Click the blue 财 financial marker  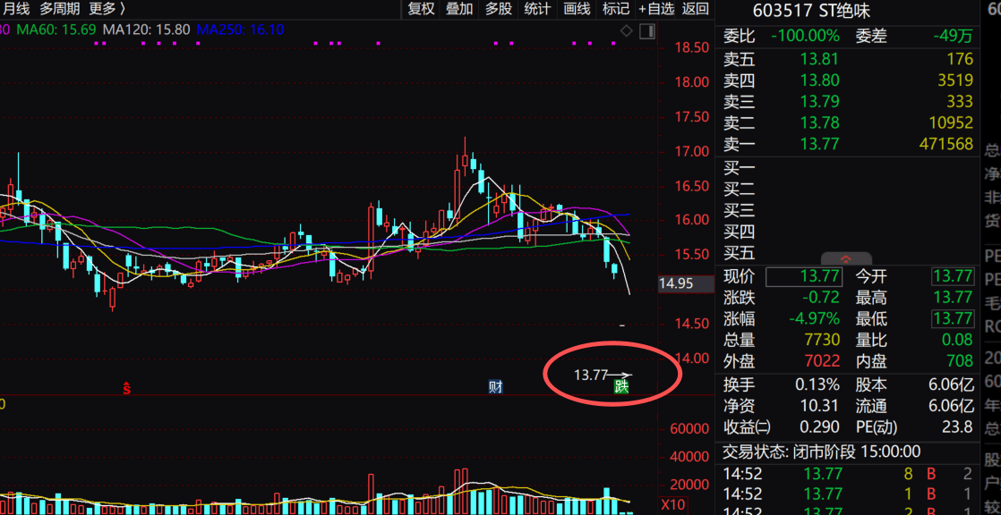coord(495,386)
